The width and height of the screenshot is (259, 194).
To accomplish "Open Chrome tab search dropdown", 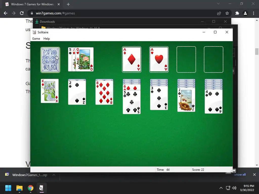I will click(x=218, y=4).
